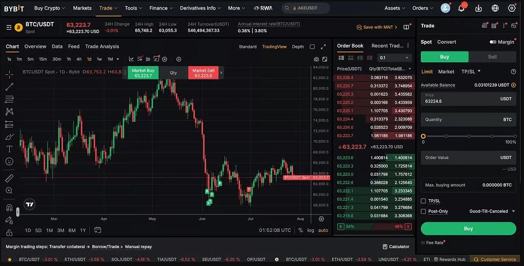Click the download app icon
The height and width of the screenshot is (266, 524).
point(479,8)
